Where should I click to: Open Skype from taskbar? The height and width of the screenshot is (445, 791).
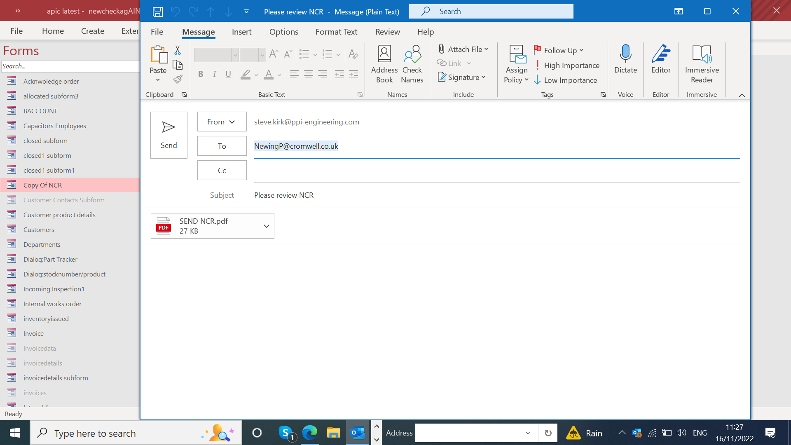286,433
